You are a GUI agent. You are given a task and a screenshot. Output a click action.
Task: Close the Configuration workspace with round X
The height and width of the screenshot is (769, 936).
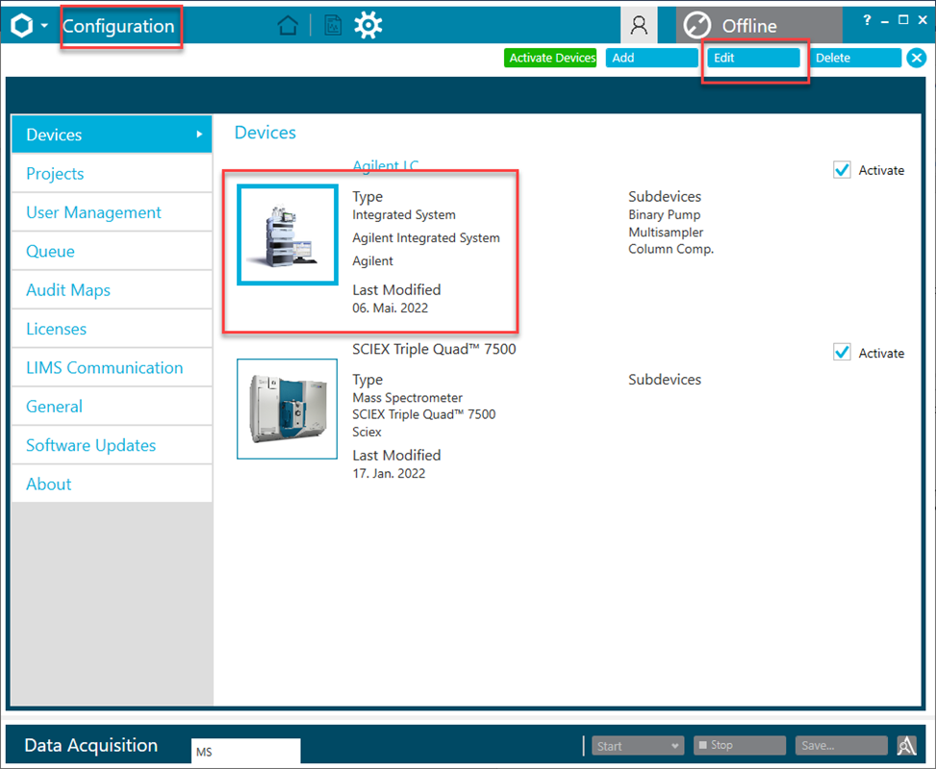pos(917,58)
